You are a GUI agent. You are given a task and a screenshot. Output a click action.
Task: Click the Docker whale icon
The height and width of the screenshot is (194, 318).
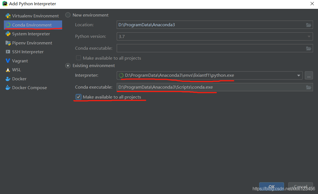[8, 79]
